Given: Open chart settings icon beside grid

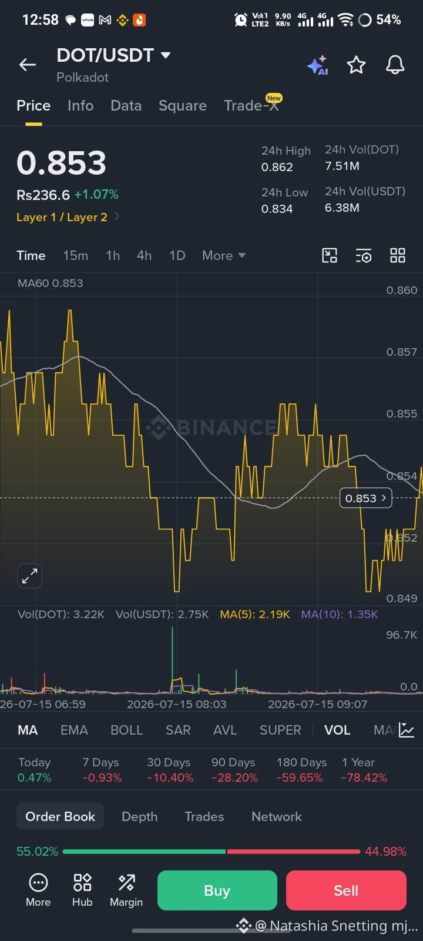Looking at the screenshot, I should 364,255.
